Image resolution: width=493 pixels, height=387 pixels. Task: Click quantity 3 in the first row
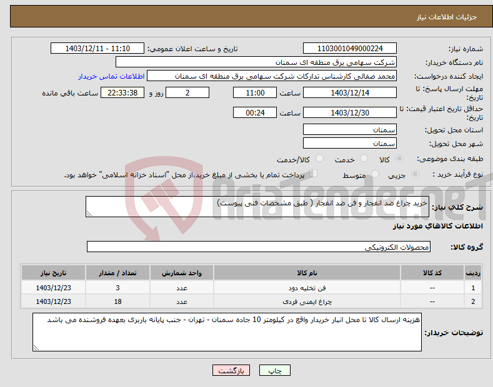[117, 288]
